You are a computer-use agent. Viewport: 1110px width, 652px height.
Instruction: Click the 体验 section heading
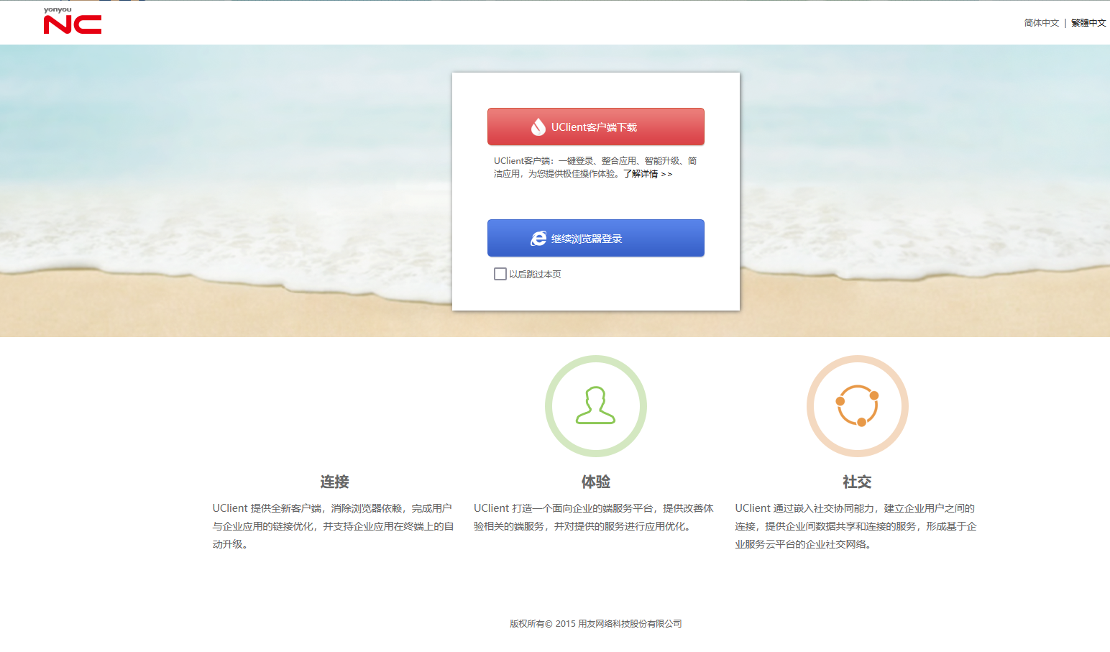point(595,482)
